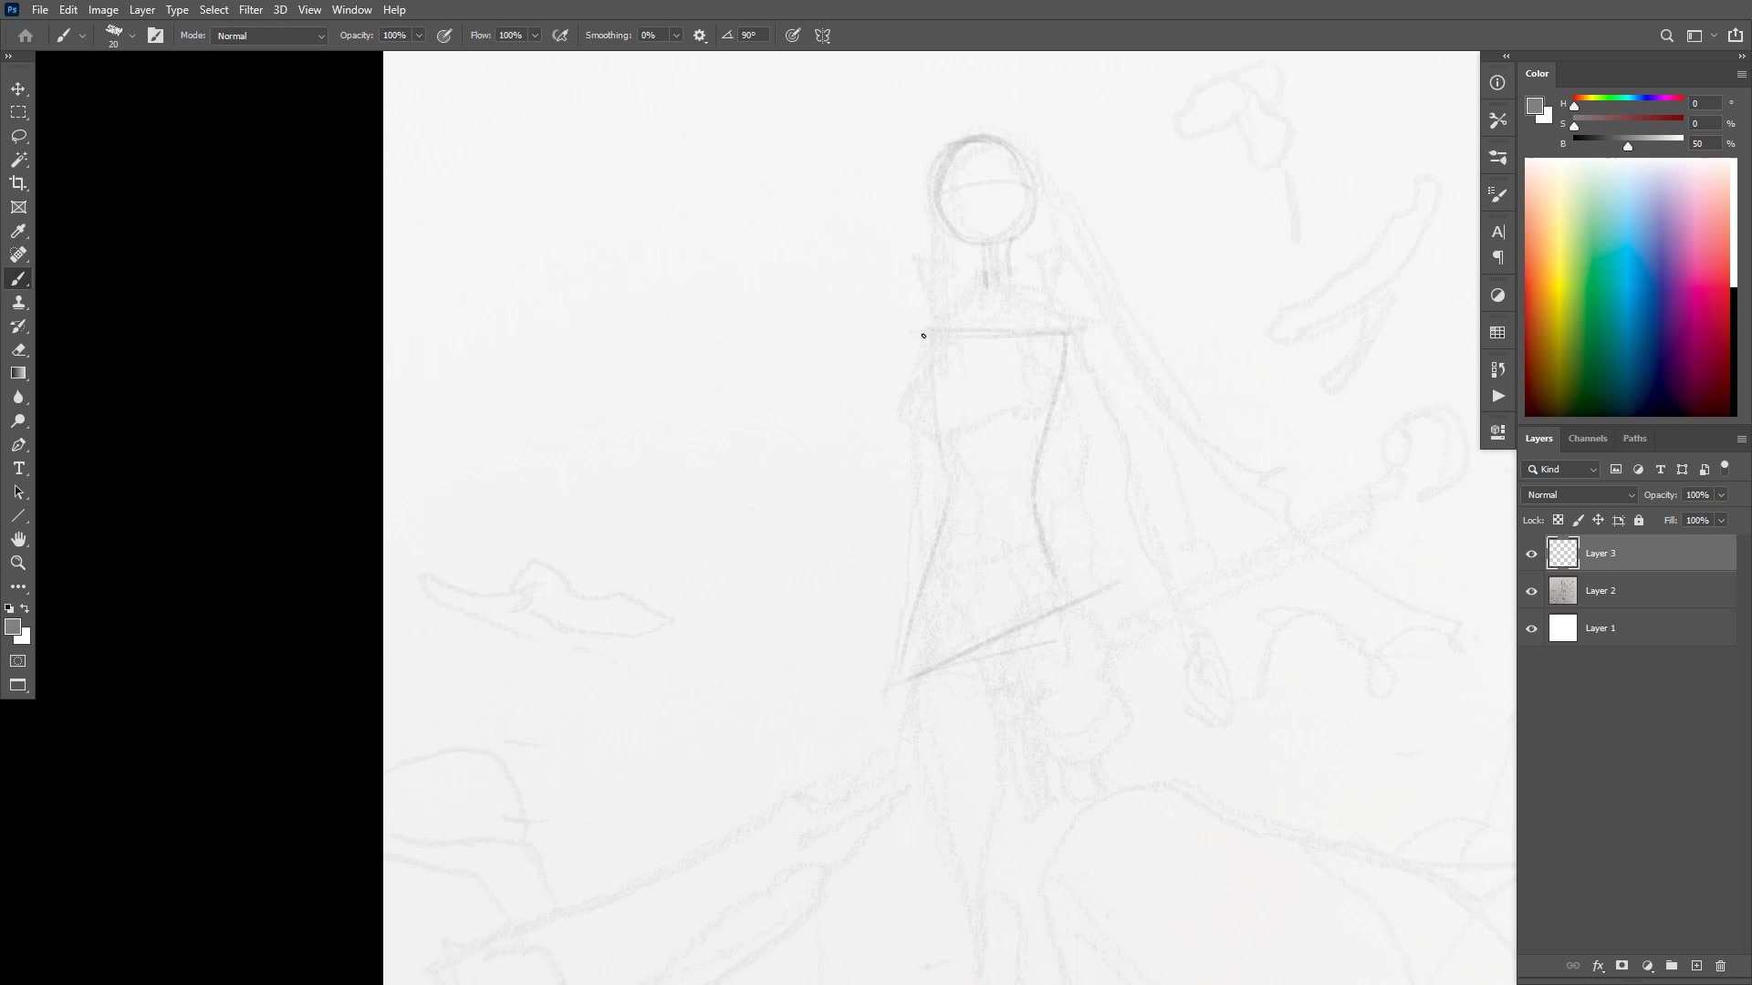Toggle visibility of Layer 1
Image resolution: width=1752 pixels, height=985 pixels.
[1531, 628]
